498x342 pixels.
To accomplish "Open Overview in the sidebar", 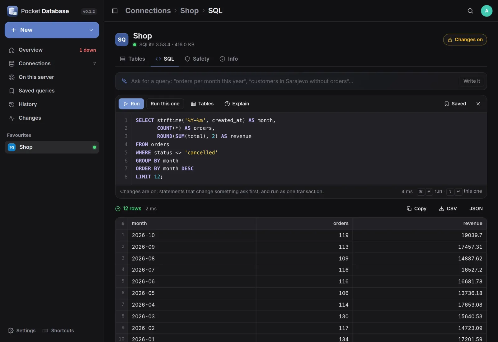I will click(52, 50).
